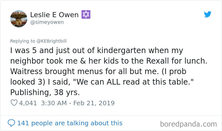
Task: Open "141 people are talking about this"
Action: 70,123
